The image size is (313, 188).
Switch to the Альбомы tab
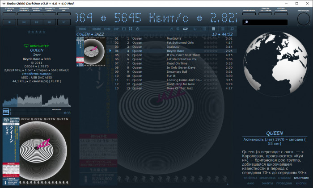(284, 178)
